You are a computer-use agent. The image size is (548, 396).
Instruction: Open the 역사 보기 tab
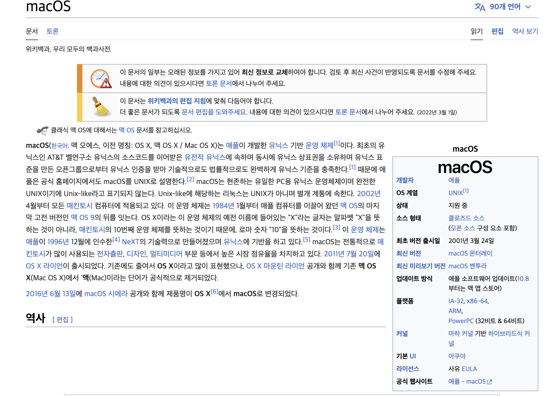(525, 31)
